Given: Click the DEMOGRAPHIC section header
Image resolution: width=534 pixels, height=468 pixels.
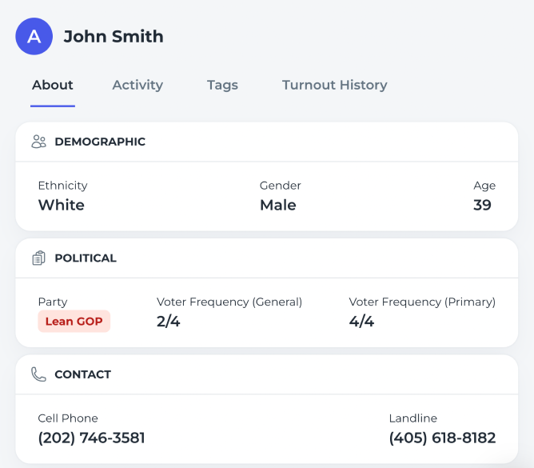Looking at the screenshot, I should (100, 142).
